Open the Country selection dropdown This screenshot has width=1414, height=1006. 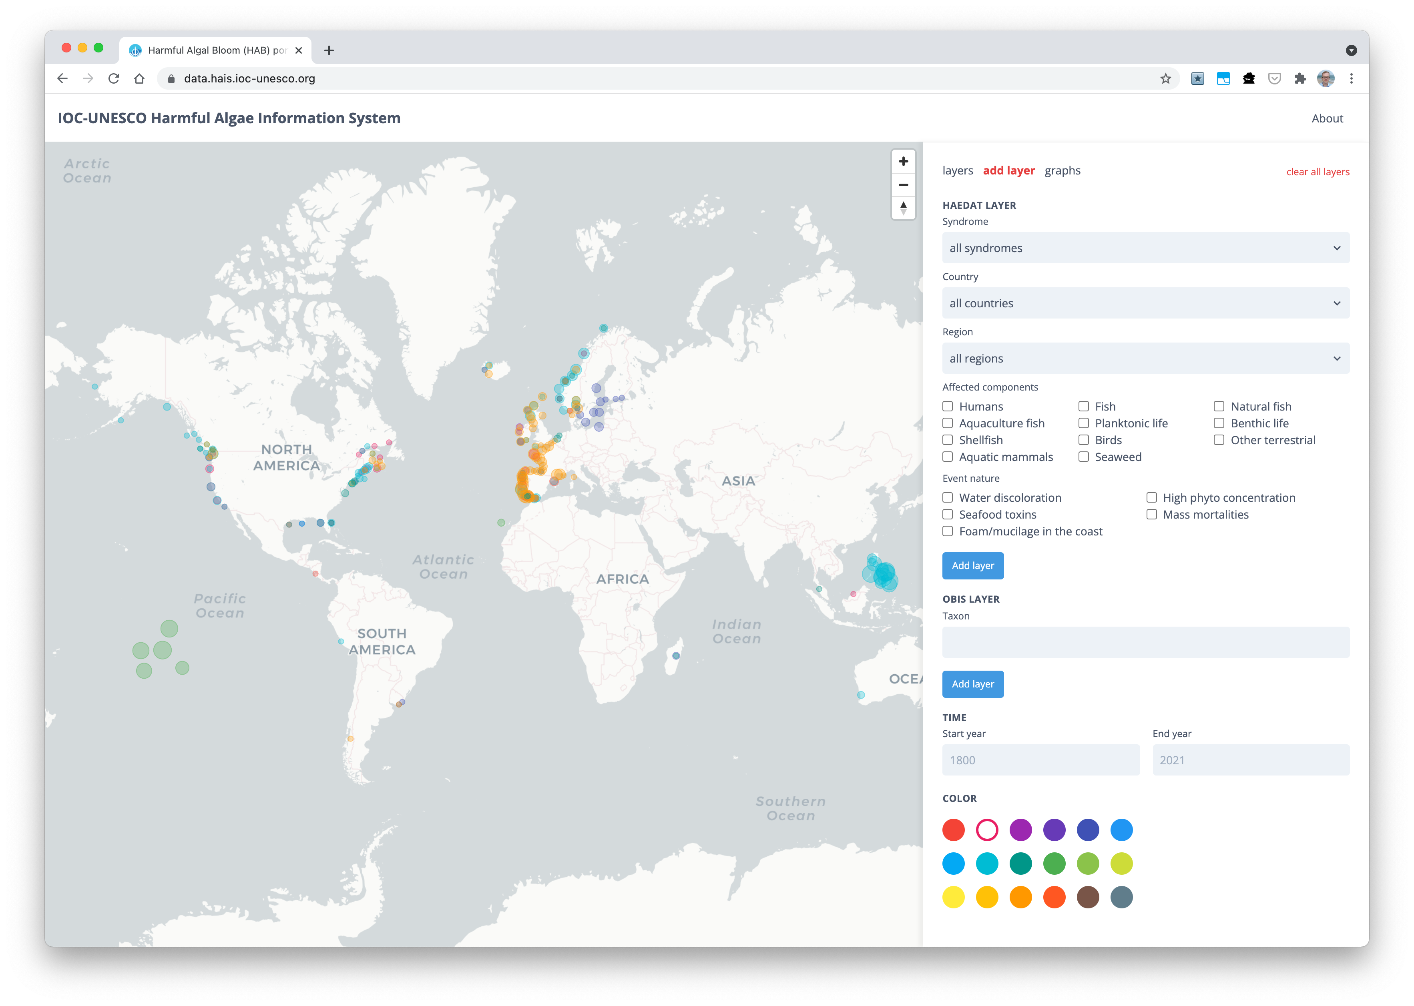[1145, 303]
